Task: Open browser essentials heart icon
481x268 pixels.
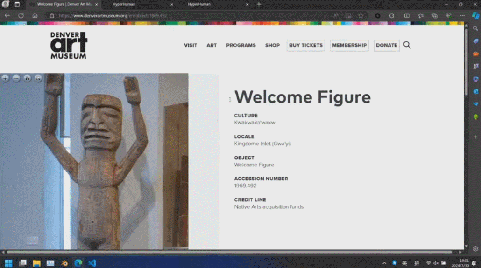Action: click(448, 16)
